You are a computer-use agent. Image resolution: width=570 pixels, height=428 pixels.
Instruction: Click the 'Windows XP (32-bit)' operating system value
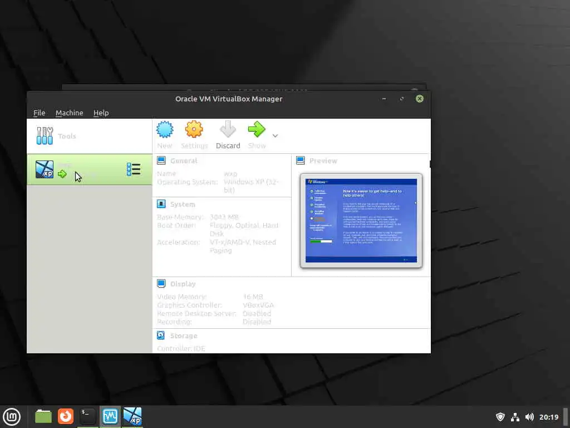coord(251,186)
